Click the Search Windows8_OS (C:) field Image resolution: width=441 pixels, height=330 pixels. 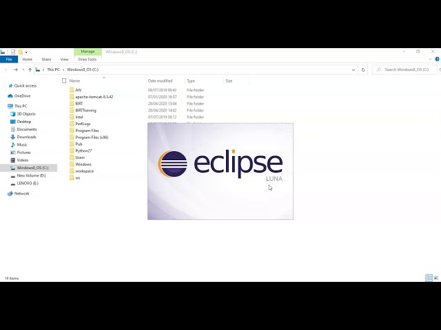click(x=404, y=69)
